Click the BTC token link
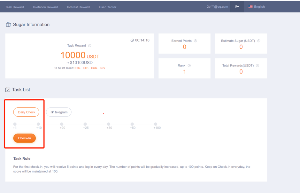This screenshot has height=193, width=300. pyautogui.click(x=77, y=68)
